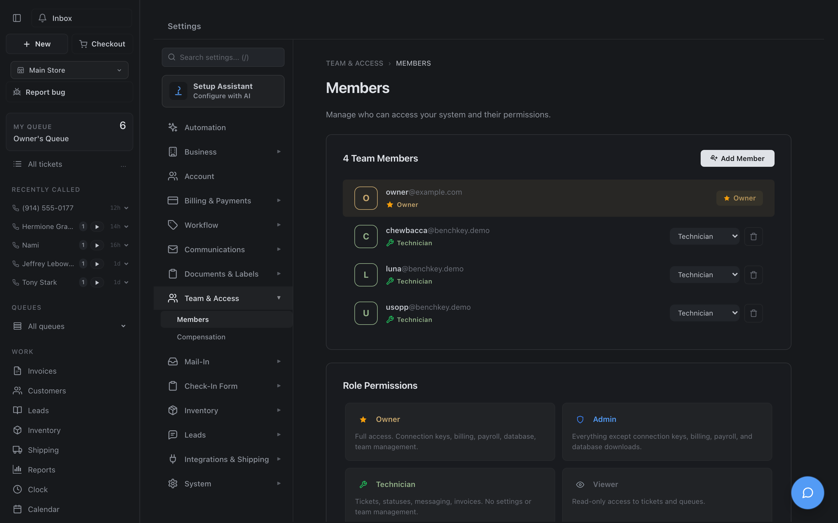Open the Inbox notifications

click(x=82, y=18)
